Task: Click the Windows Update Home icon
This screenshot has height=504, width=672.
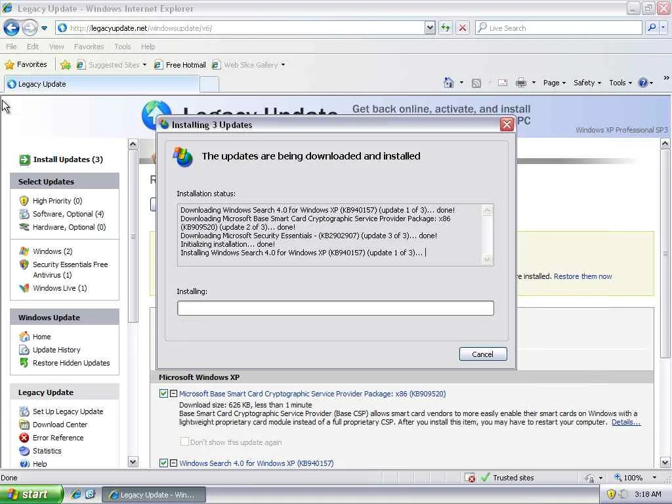Action: point(24,337)
